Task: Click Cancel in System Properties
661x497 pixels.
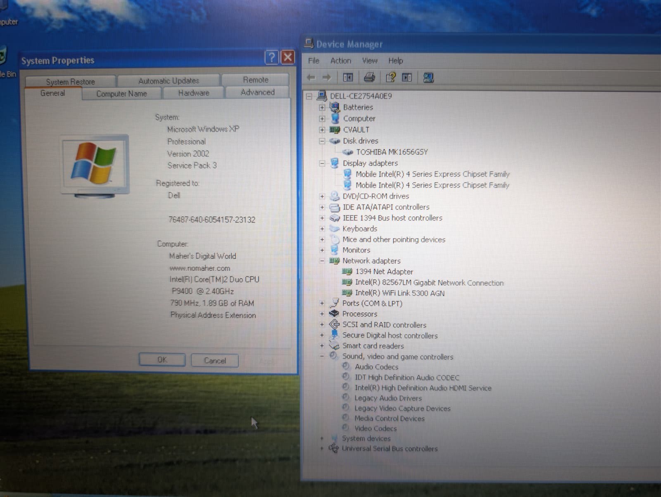Action: coord(215,360)
